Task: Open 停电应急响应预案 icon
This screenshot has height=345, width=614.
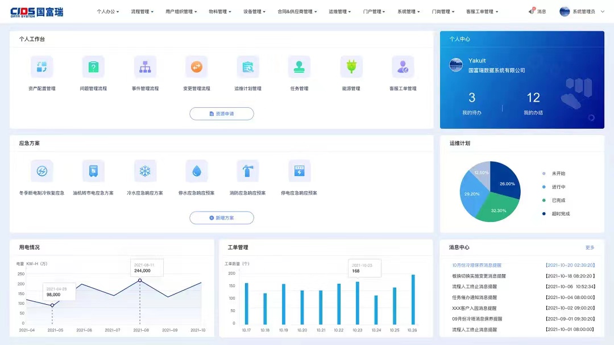Action: (x=299, y=171)
